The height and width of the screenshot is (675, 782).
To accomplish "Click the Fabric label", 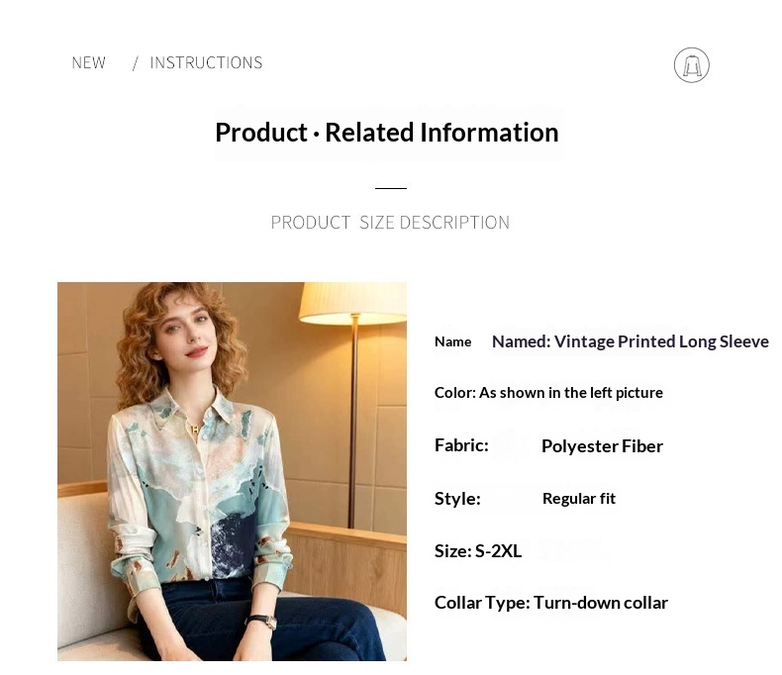I will point(461,445).
